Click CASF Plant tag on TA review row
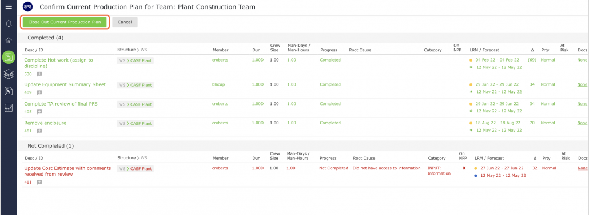The width and height of the screenshot is (589, 215). pos(135,104)
